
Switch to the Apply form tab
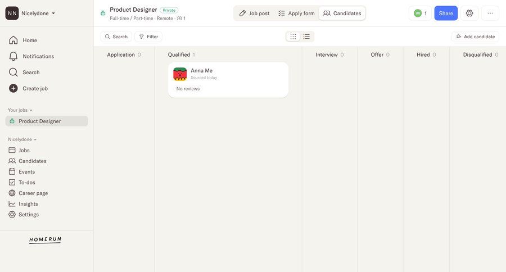[x=296, y=13]
